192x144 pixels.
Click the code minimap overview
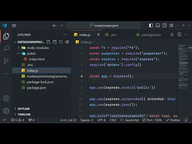(x=183, y=67)
